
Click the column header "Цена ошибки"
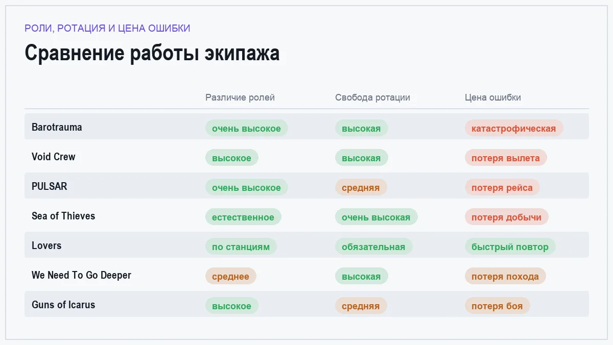(x=493, y=97)
